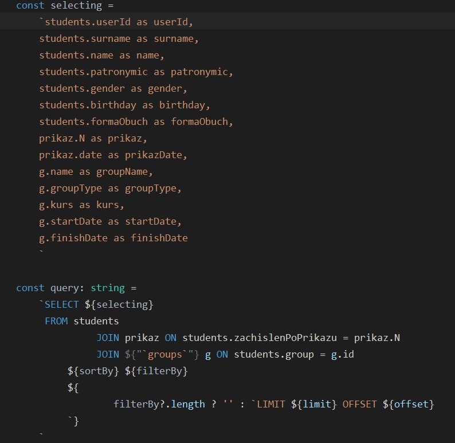The image size is (455, 443).
Task: Click the LIMIT keyword
Action: point(270,404)
